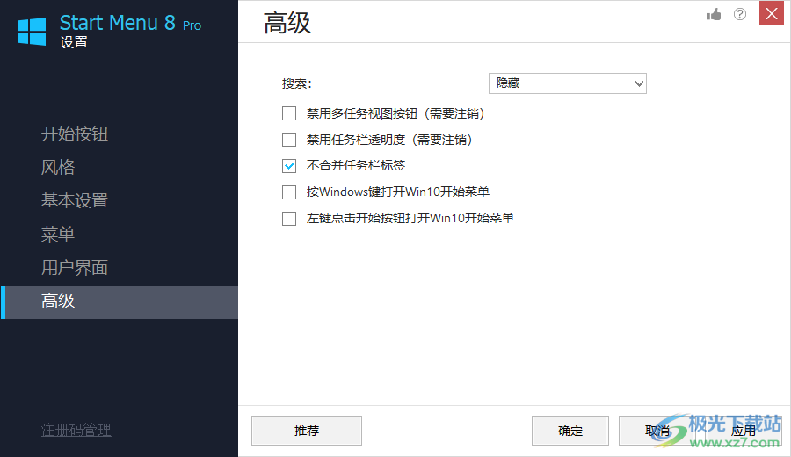Screen dimensions: 791x457
Task: Close the Start Menu 8 settings window
Action: [x=772, y=13]
